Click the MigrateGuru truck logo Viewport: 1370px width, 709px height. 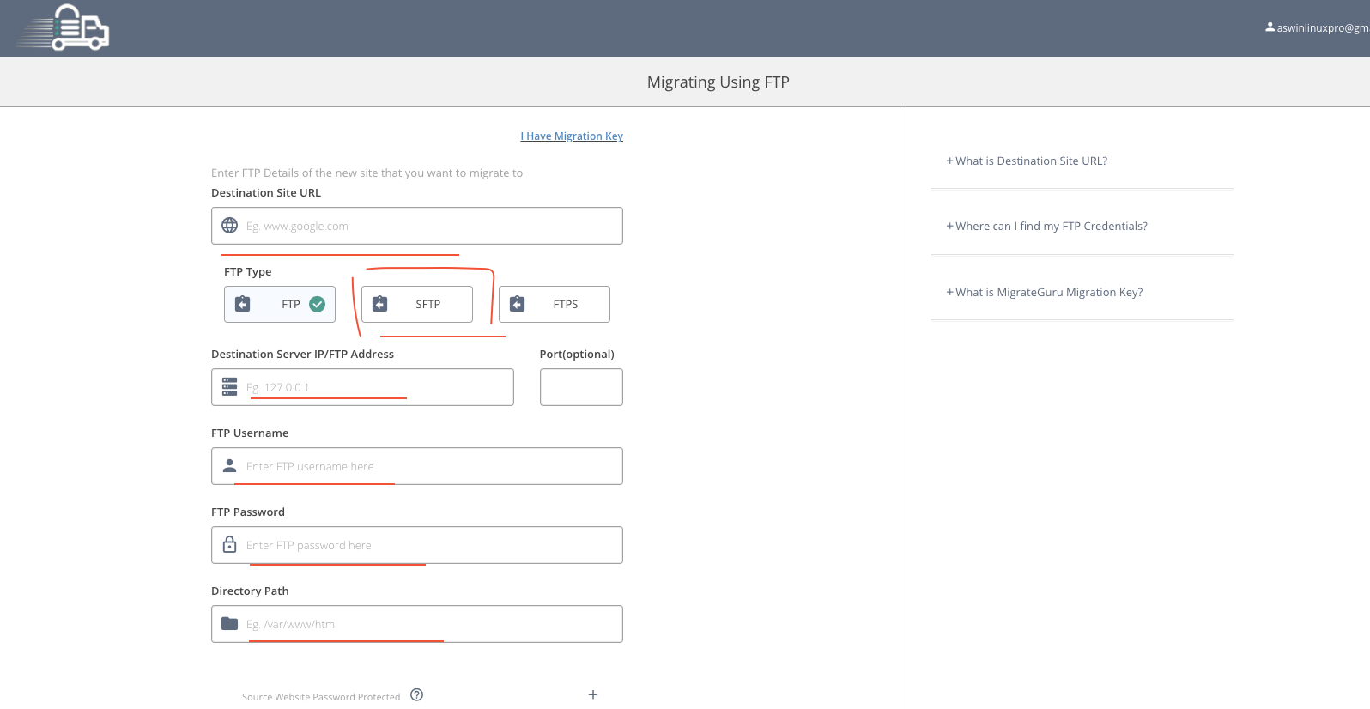click(x=64, y=28)
